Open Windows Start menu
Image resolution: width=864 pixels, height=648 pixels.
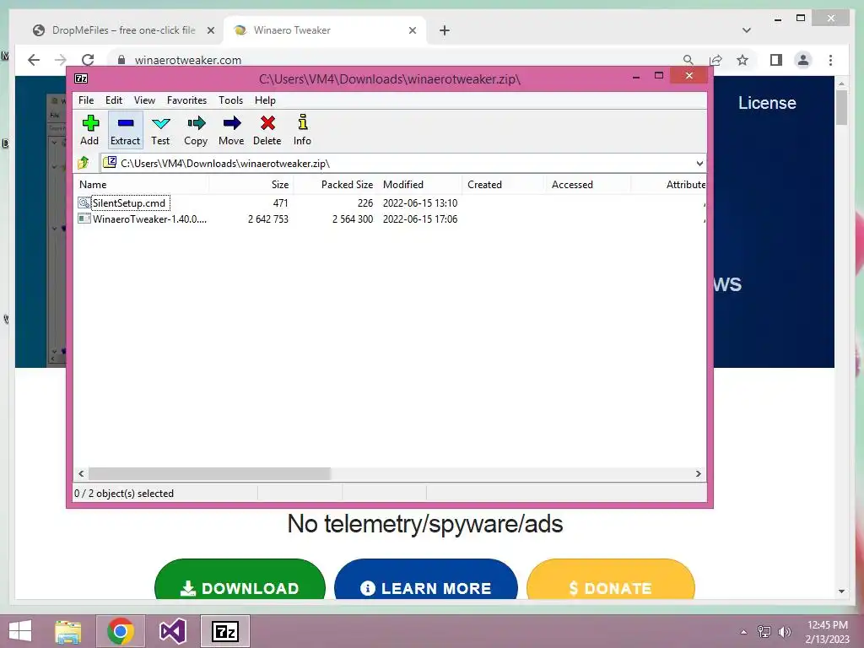[20, 631]
